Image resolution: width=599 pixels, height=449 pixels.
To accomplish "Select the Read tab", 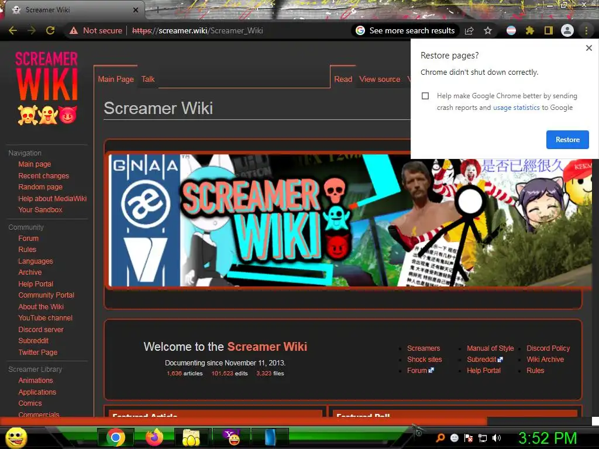I will click(343, 79).
